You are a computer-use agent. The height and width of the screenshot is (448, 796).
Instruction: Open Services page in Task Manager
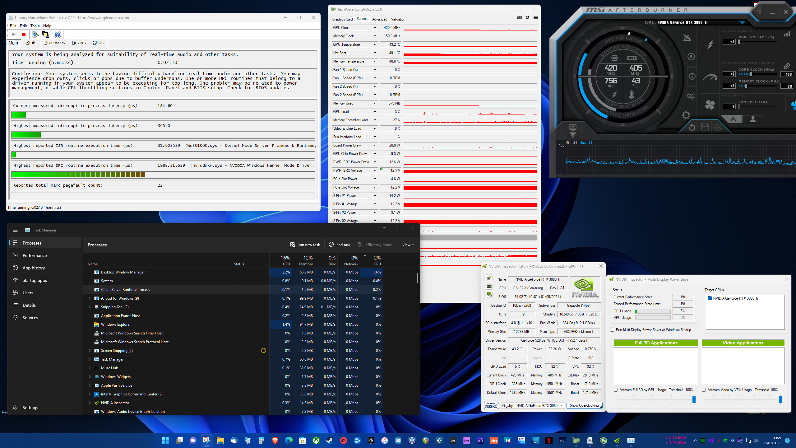pyautogui.click(x=45, y=318)
